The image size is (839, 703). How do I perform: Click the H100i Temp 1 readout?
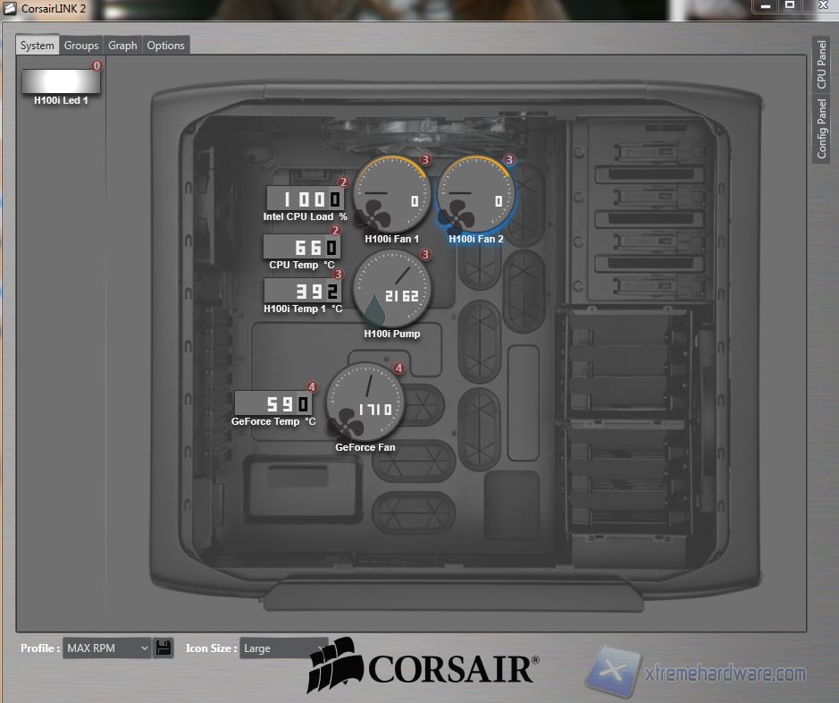click(x=303, y=291)
